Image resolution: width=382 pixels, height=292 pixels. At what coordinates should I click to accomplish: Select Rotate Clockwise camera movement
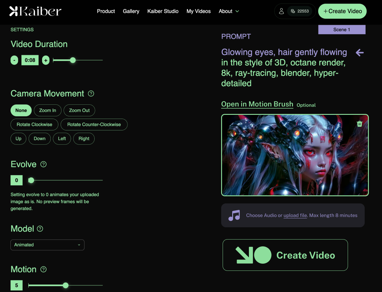pyautogui.click(x=34, y=124)
